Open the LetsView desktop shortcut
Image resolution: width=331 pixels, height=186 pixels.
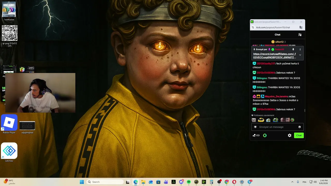coord(9,152)
